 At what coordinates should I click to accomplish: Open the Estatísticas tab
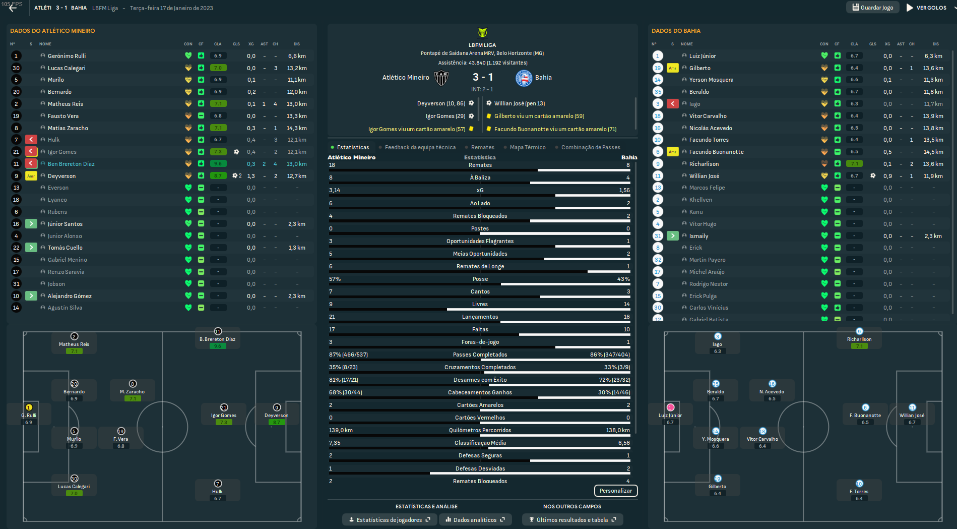coord(350,147)
